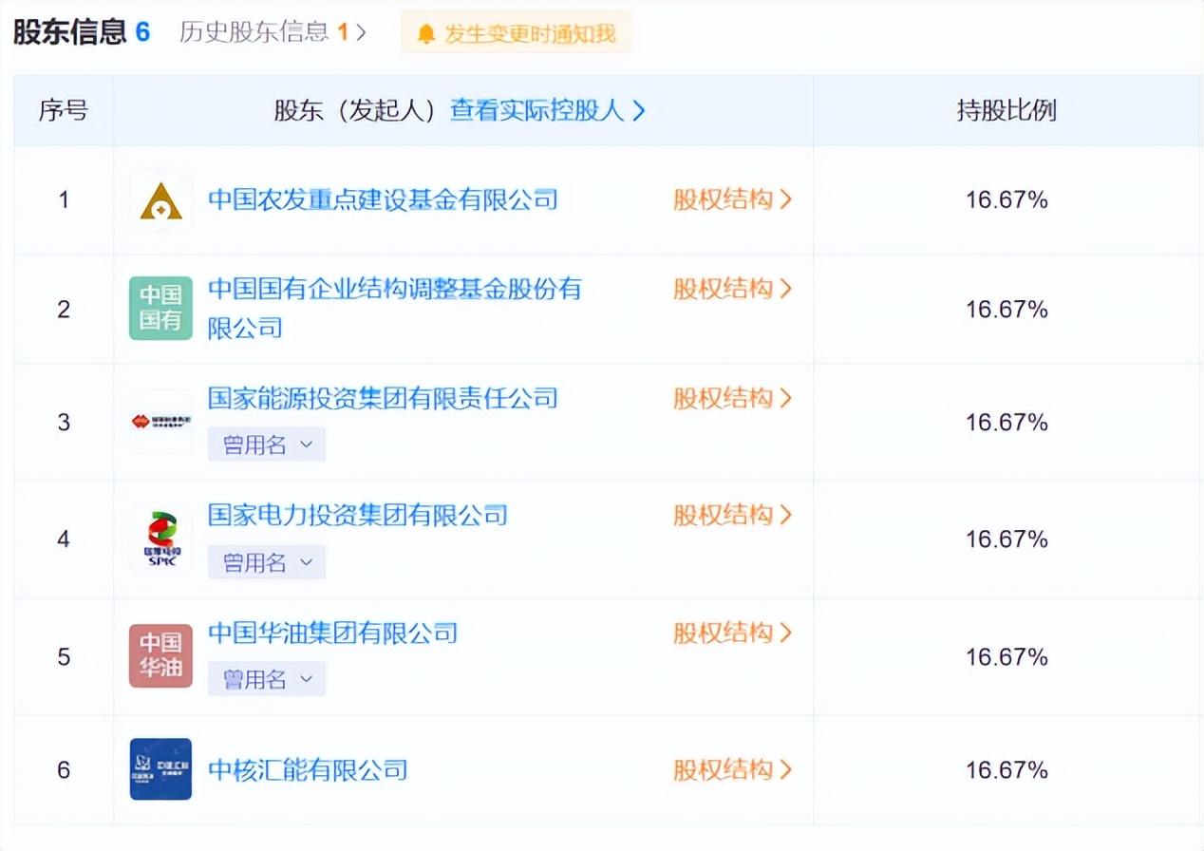Open 中国国有企业结构调整基金股份有限公司 link

[x=394, y=289]
